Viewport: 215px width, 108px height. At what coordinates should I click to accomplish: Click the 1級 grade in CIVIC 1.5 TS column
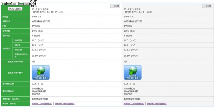tap(33, 62)
